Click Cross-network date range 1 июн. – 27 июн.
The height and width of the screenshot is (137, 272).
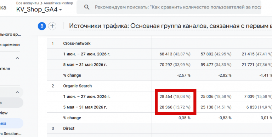click(86, 54)
